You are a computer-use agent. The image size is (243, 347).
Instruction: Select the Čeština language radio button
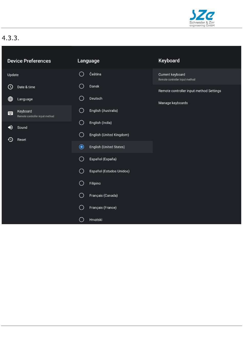(x=82, y=74)
